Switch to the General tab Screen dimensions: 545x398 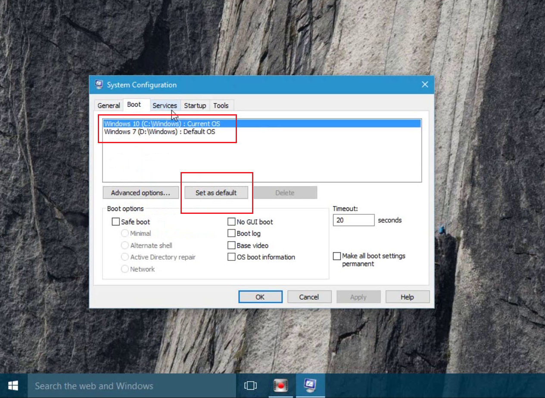[x=109, y=105]
